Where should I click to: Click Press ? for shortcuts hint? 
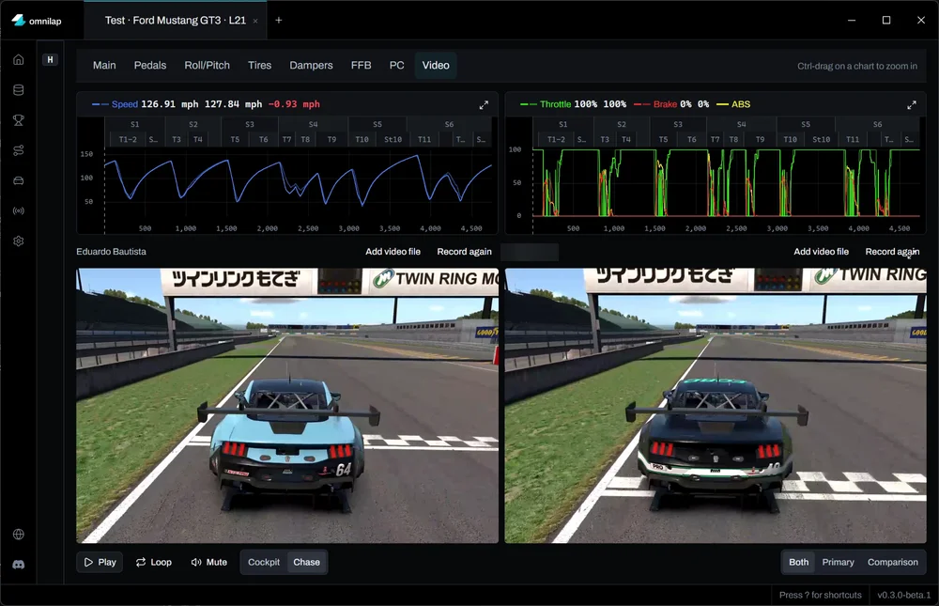[821, 596]
